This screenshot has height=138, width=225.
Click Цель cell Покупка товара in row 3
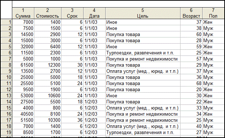tap(143, 35)
